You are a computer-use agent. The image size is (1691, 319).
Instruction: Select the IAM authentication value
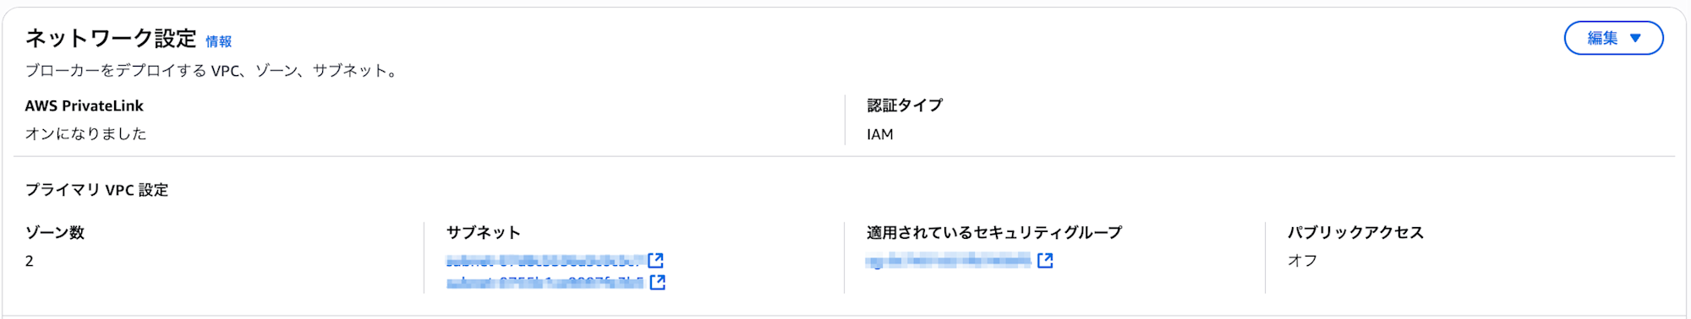(880, 134)
